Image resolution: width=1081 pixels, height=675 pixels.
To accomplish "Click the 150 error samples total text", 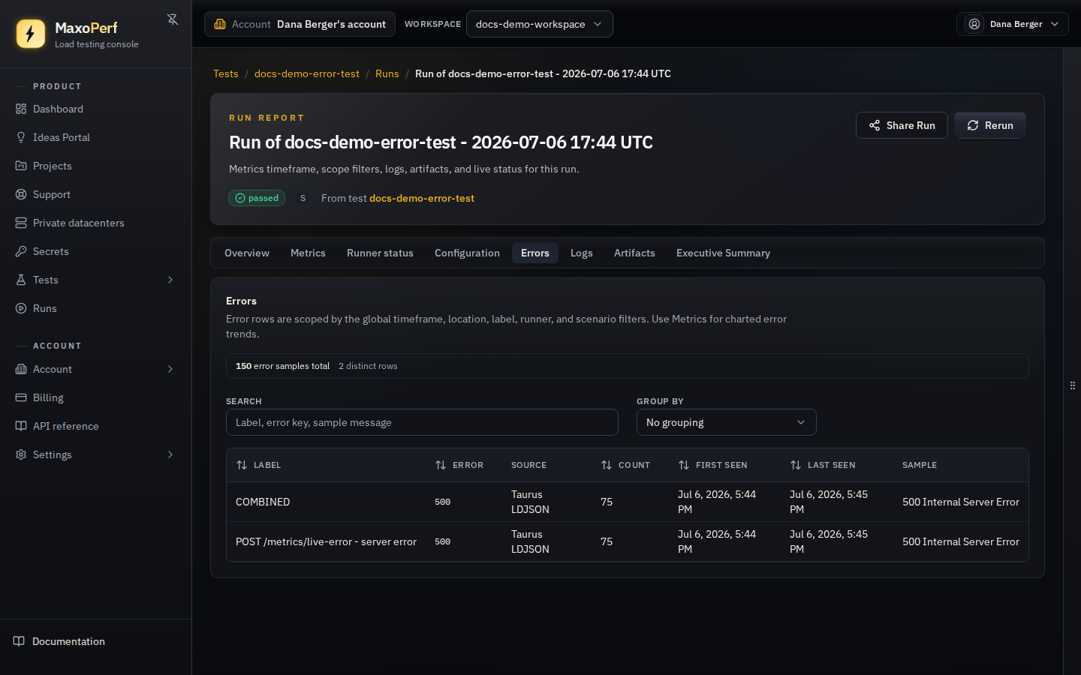I will (x=282, y=366).
